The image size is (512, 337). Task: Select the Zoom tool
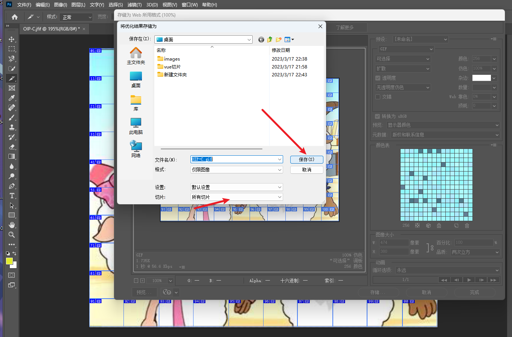pos(12,235)
